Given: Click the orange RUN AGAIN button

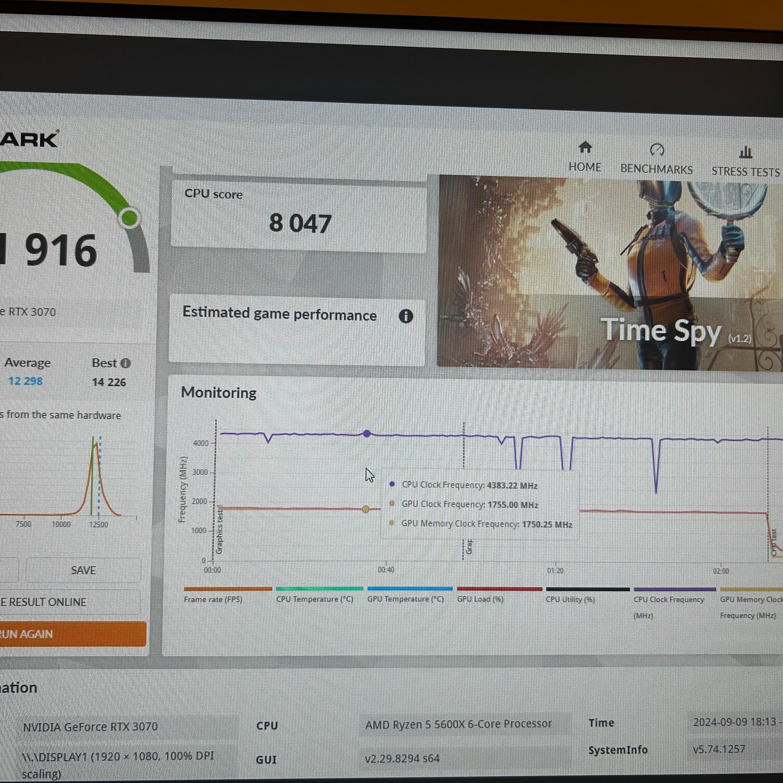Looking at the screenshot, I should coord(73,634).
